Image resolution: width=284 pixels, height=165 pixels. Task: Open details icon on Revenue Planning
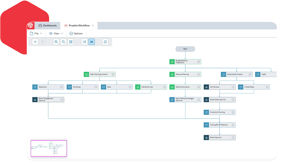click(x=198, y=74)
